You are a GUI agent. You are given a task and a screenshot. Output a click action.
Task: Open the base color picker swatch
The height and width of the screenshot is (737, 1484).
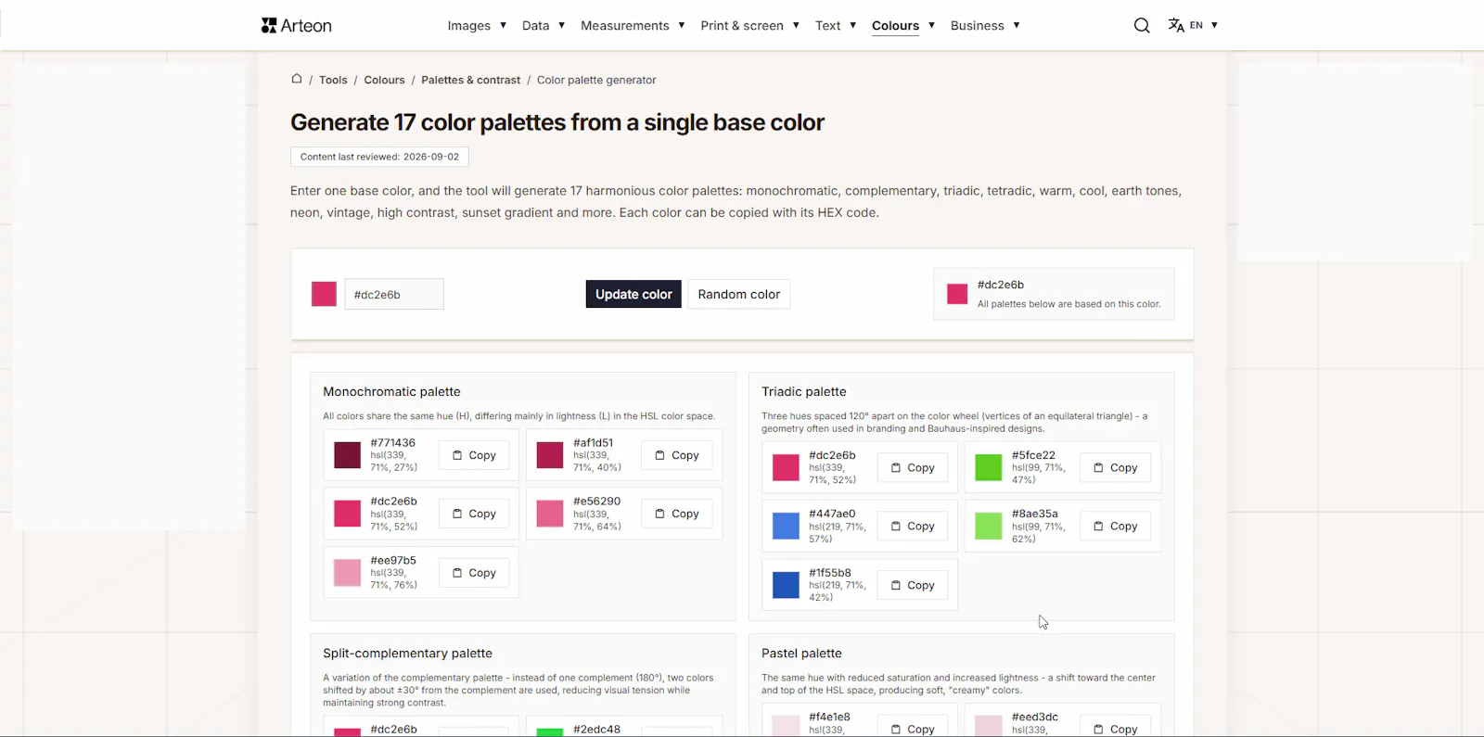(x=324, y=294)
